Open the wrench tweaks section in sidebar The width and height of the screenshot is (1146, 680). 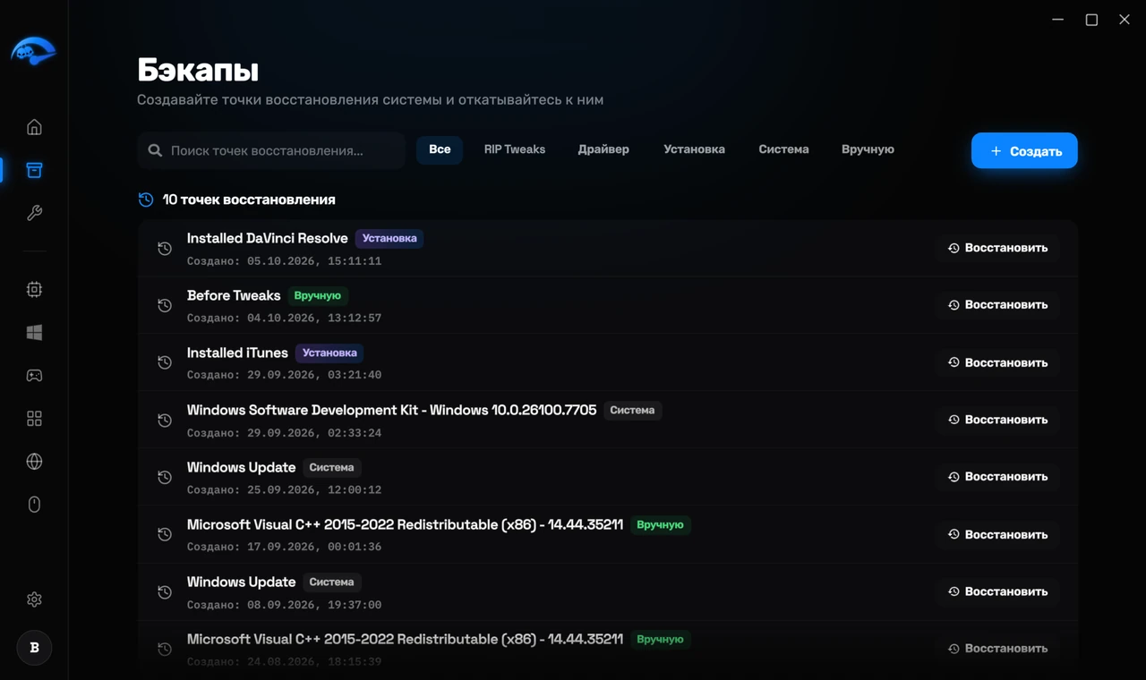34,213
